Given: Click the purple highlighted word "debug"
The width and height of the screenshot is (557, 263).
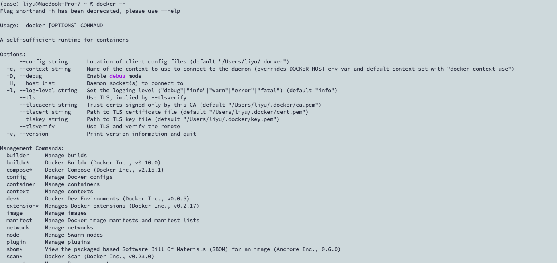Looking at the screenshot, I should [117, 76].
